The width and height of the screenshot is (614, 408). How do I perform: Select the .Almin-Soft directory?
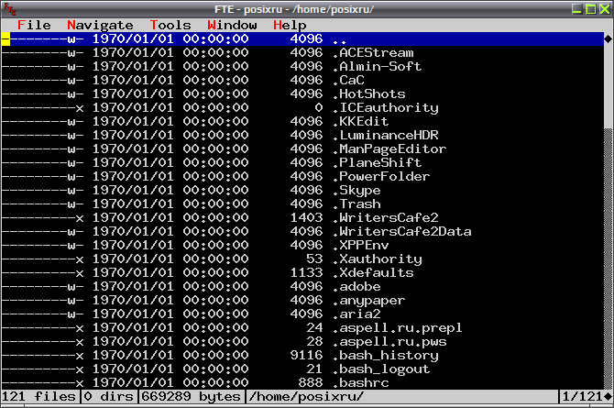(302, 66)
